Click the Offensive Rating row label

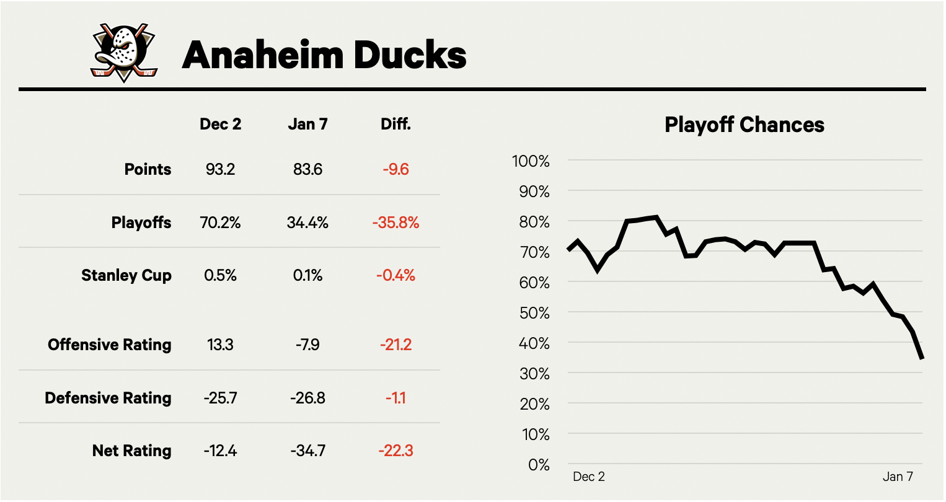110,345
